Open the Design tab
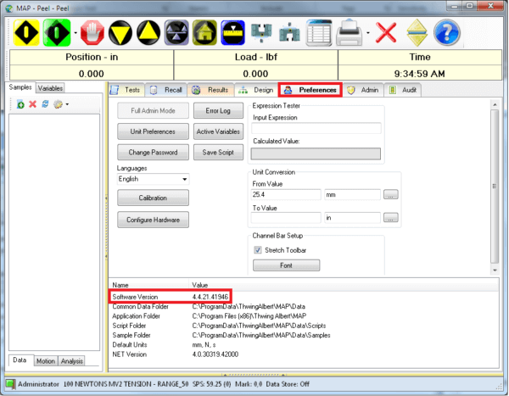Screen dimensions: 509x396 coord(256,90)
